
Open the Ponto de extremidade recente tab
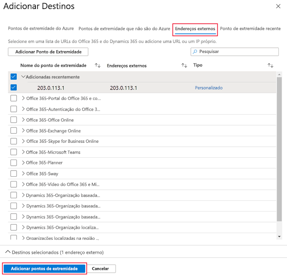(250, 29)
